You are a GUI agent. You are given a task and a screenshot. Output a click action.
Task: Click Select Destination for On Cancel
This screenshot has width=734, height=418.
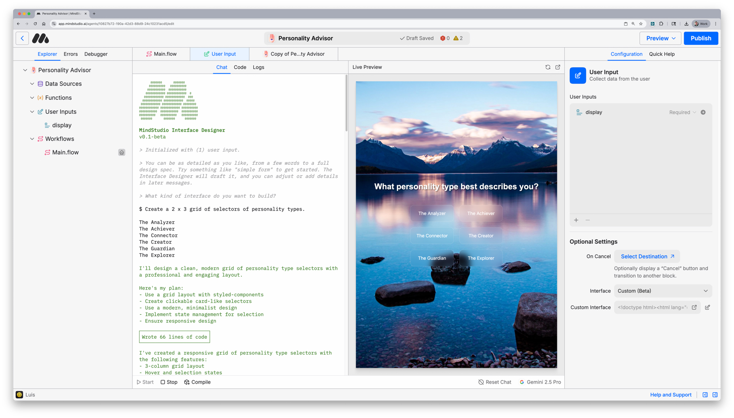pyautogui.click(x=647, y=257)
